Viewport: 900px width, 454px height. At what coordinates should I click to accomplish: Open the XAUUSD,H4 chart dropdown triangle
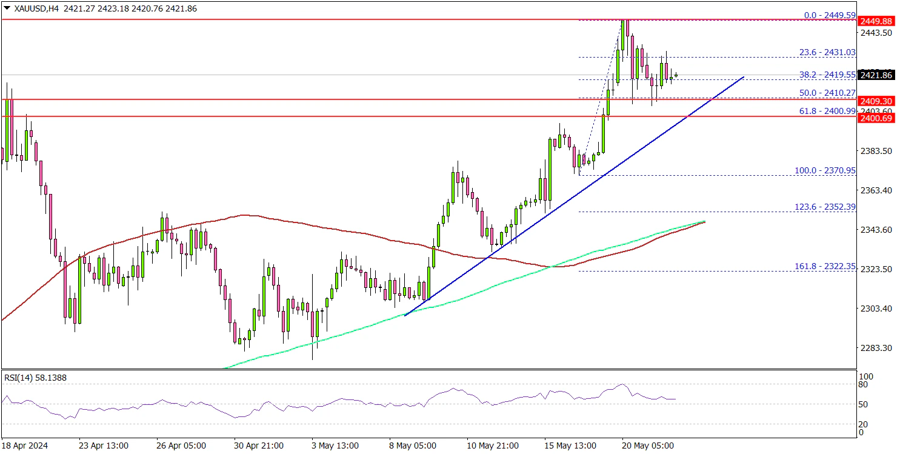[5, 9]
